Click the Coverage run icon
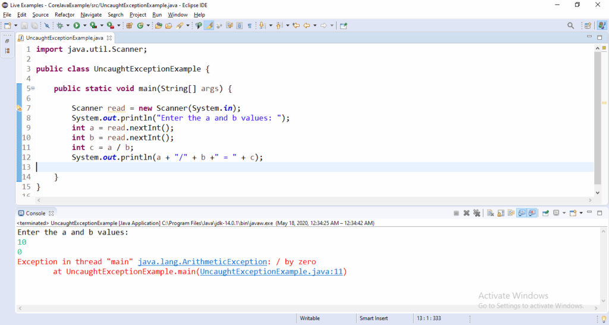609x325 pixels. [x=93, y=26]
